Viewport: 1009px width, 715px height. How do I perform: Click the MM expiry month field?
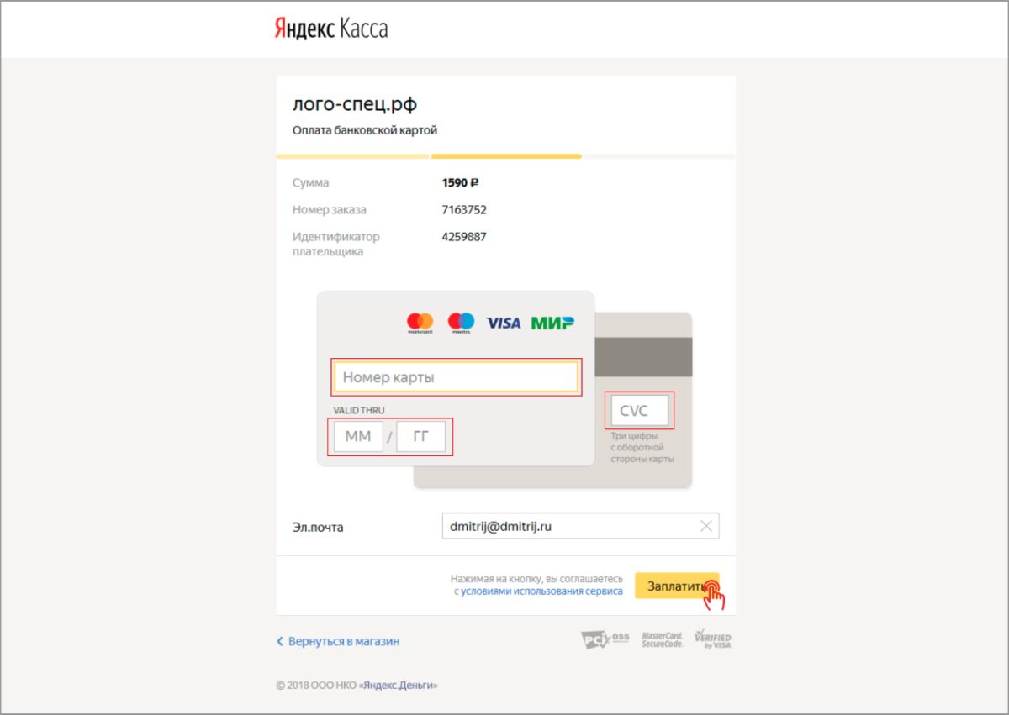pos(358,437)
